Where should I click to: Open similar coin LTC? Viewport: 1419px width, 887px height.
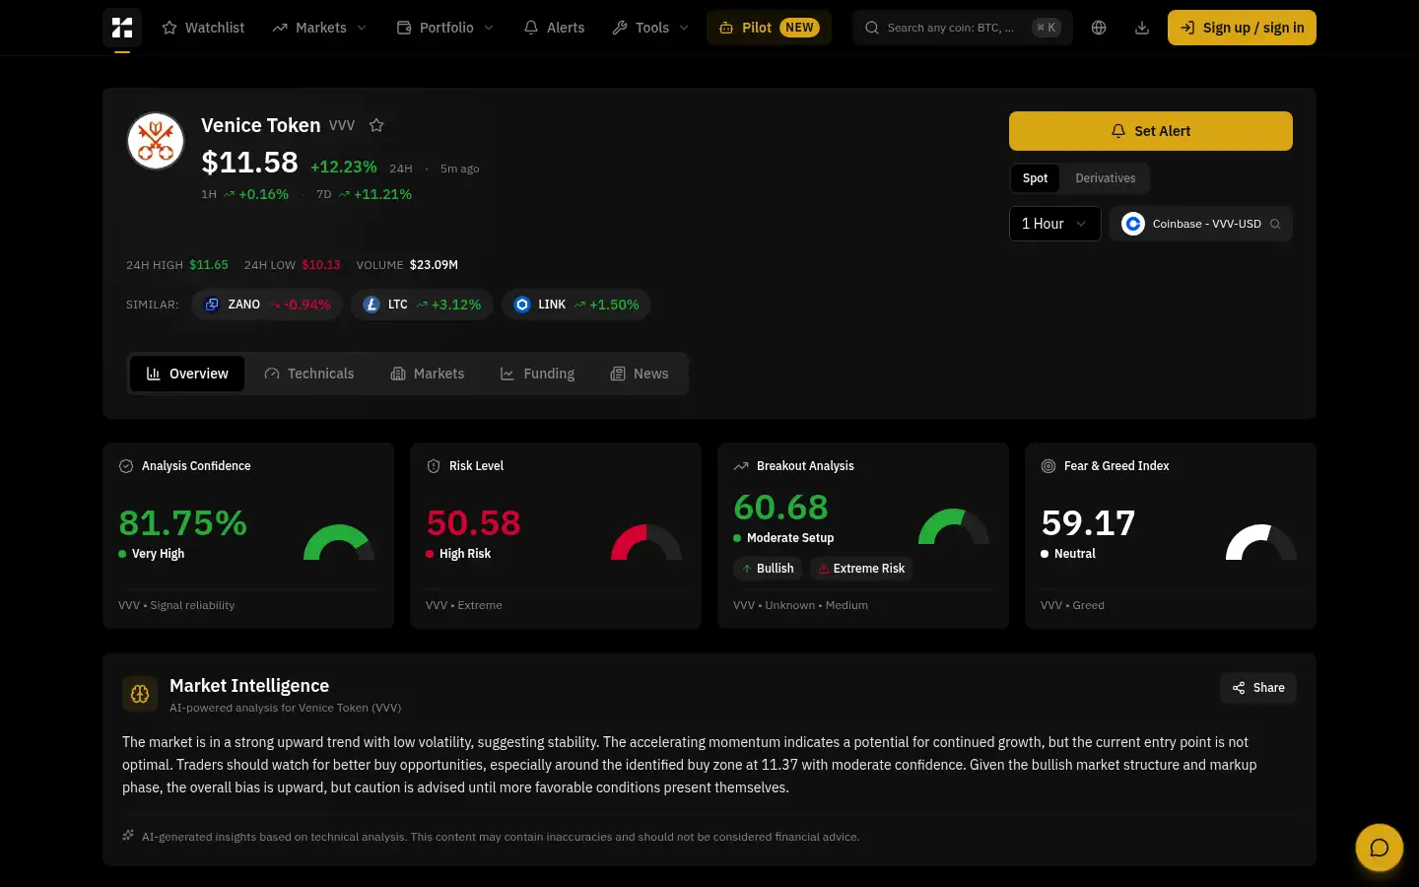422,305
